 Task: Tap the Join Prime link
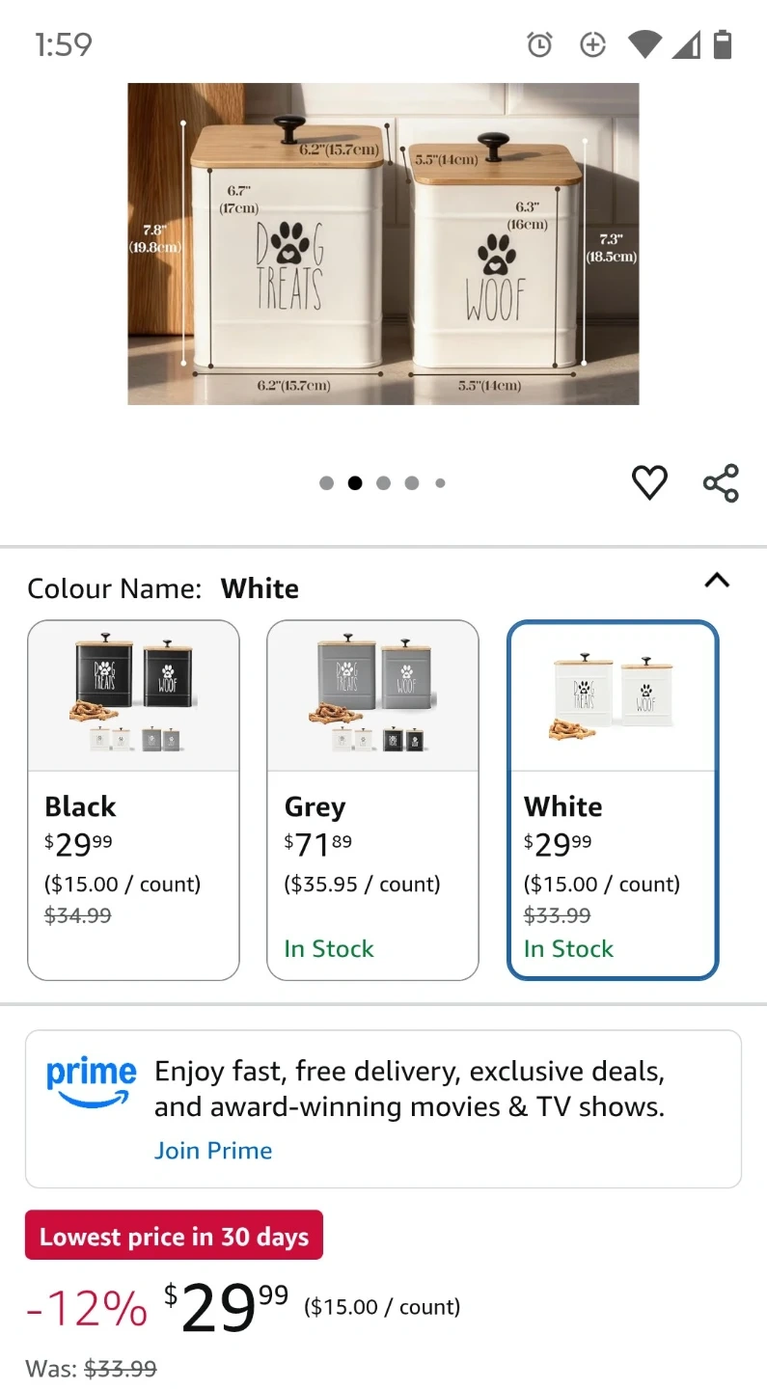pos(213,1151)
